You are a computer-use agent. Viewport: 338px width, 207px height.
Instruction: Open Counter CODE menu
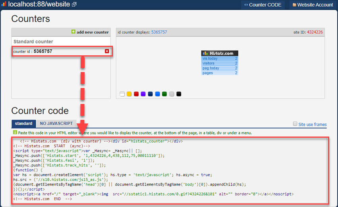(263, 5)
